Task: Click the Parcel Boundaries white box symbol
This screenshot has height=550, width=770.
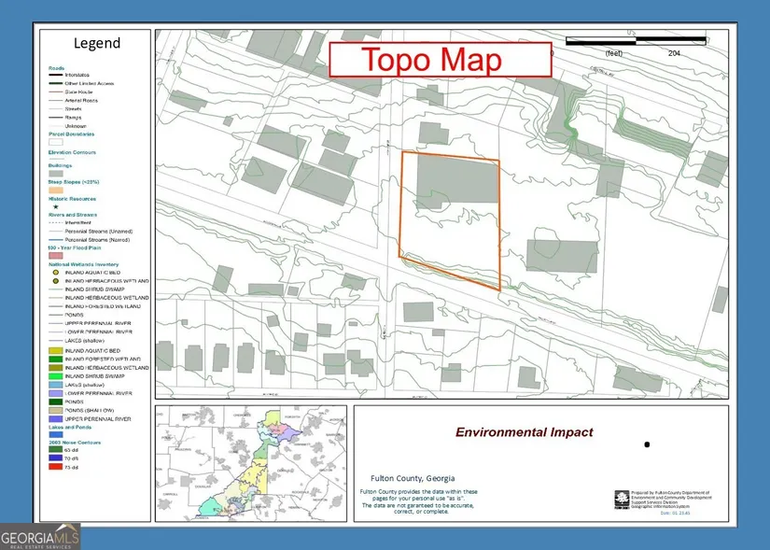Action: pos(55,142)
